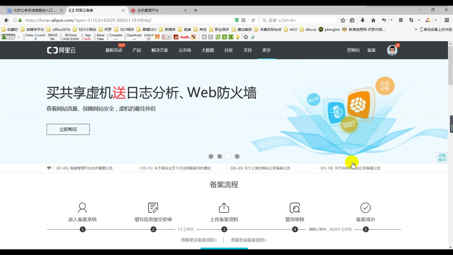Screen dimensions: 453x255
Task: Expand the dropdown arrow next to RDS icon
Action: tap(18, 37)
